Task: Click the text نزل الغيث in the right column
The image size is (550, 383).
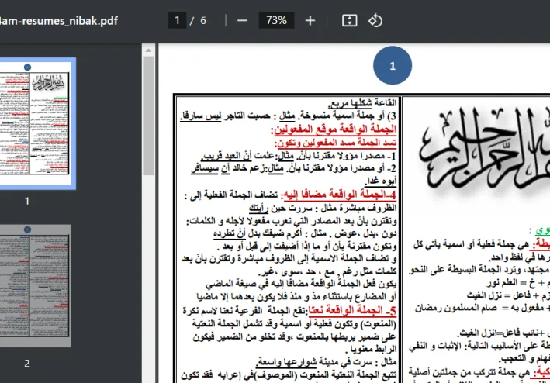Action: pyautogui.click(x=483, y=295)
